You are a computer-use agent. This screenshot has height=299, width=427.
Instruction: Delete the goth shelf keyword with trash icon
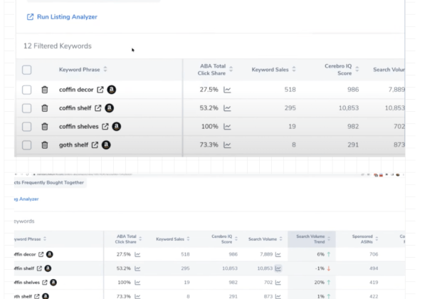(x=45, y=145)
